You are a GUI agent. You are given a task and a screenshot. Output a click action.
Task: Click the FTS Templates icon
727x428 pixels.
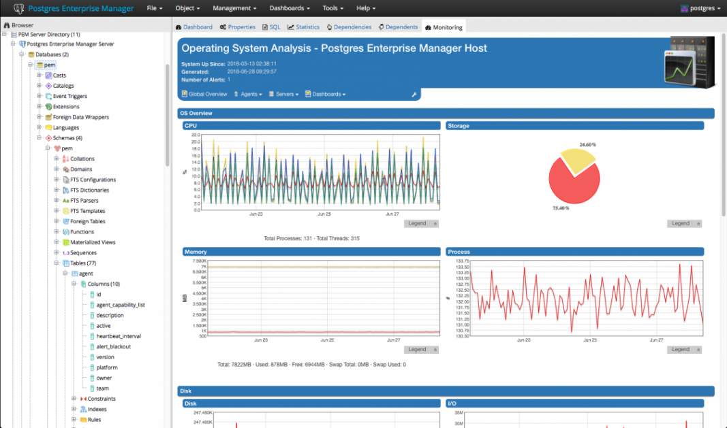[x=66, y=211]
